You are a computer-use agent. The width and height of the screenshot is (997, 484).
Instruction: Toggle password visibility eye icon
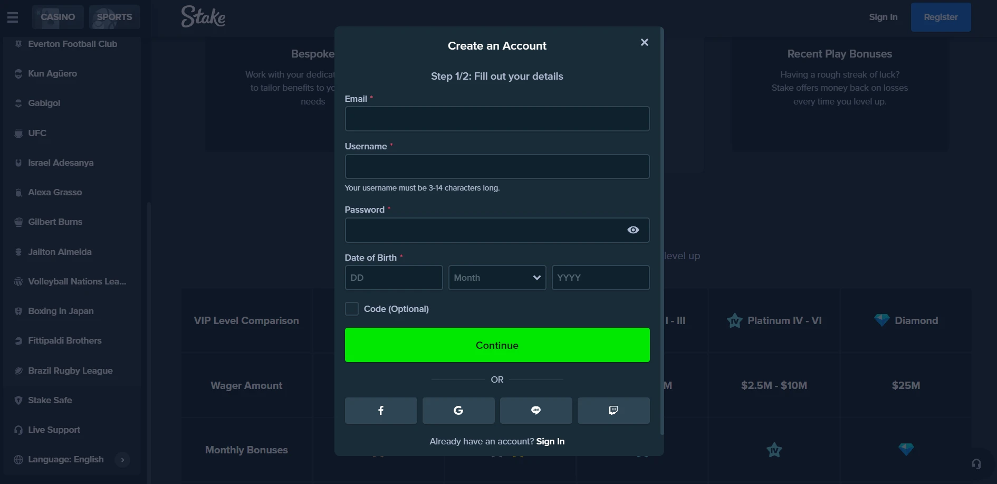click(x=633, y=230)
